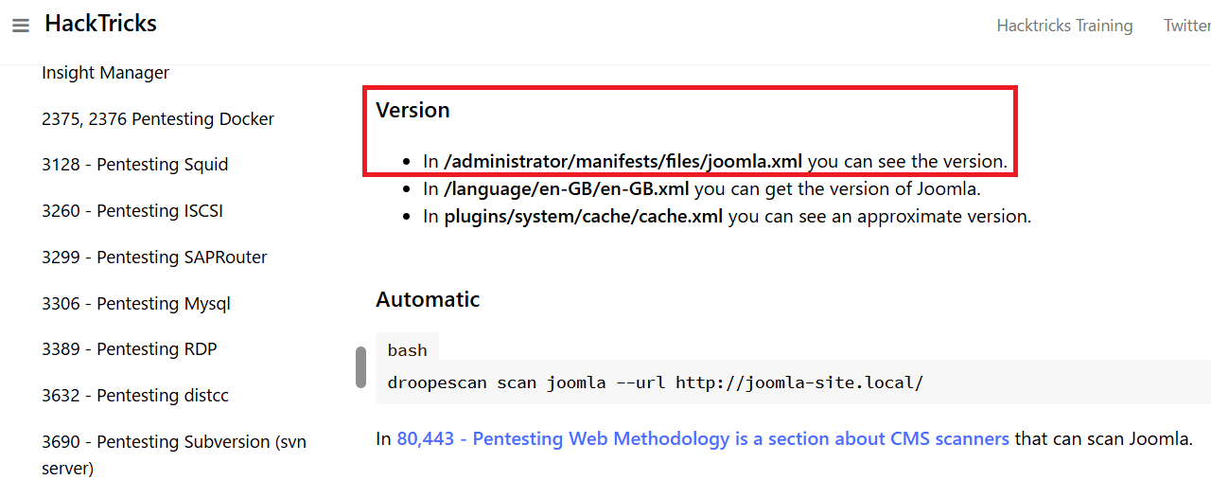This screenshot has height=480, width=1211.
Task: Toggle the hamburger sidebar menu icon
Action: point(21,27)
